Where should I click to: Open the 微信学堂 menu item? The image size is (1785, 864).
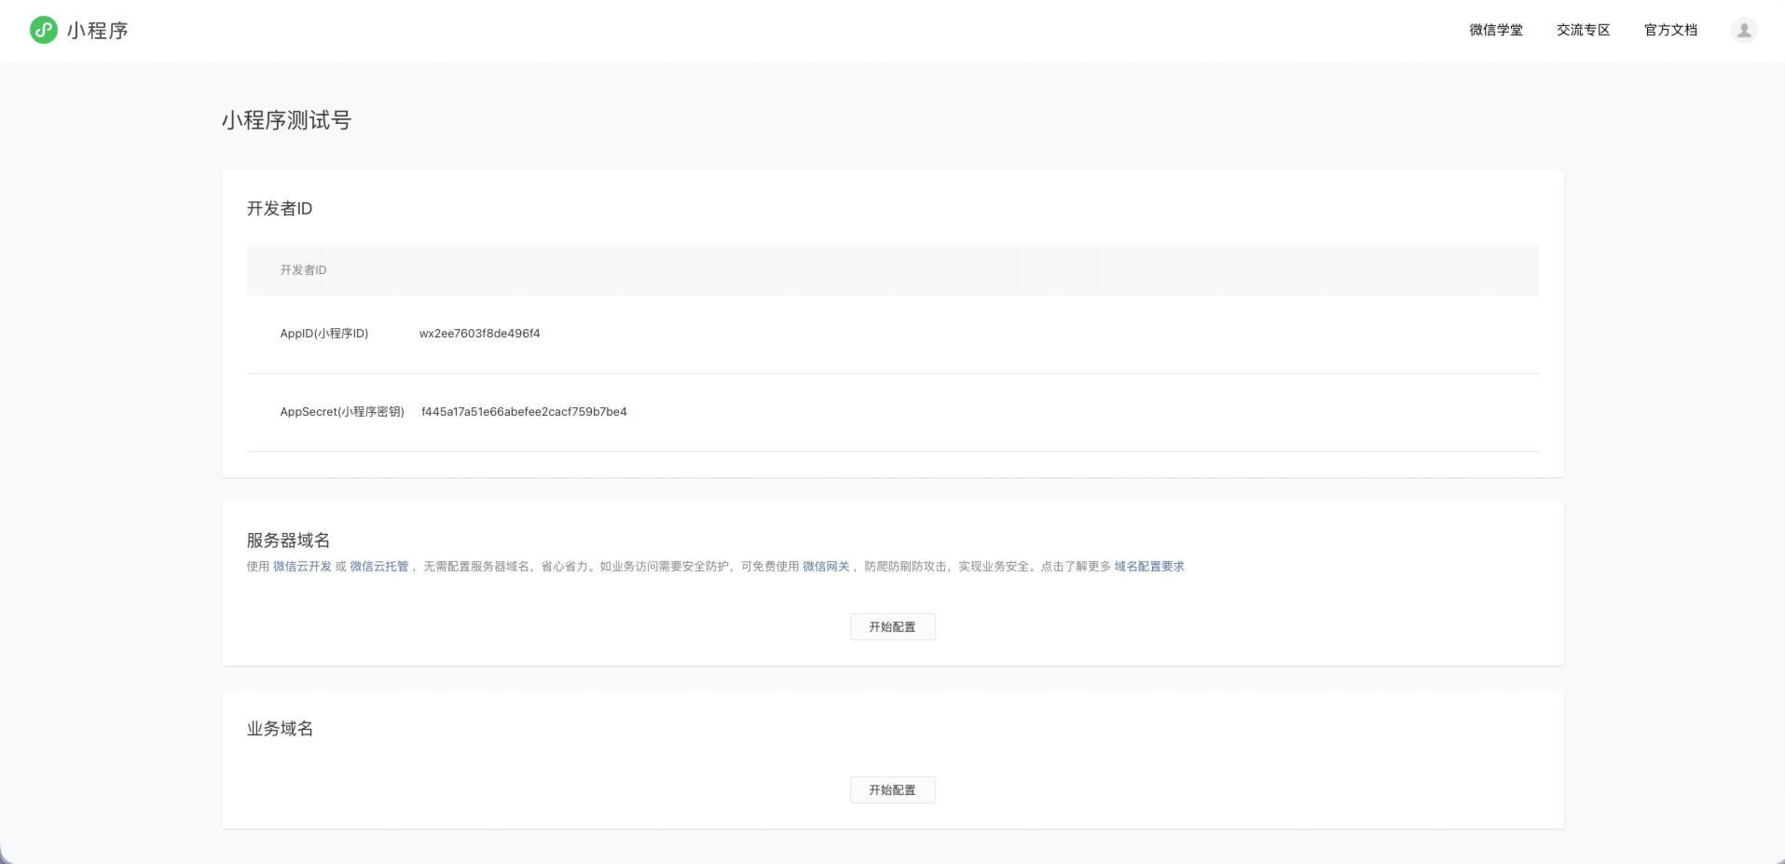coord(1496,30)
